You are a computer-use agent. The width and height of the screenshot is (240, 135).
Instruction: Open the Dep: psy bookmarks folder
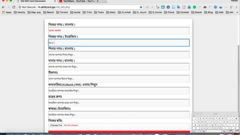(34, 12)
